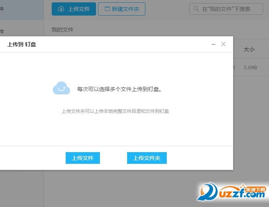Viewport: 269px width, 207px height.
Task: Click the 我的文件 breadcrumb label
Action: (x=63, y=30)
